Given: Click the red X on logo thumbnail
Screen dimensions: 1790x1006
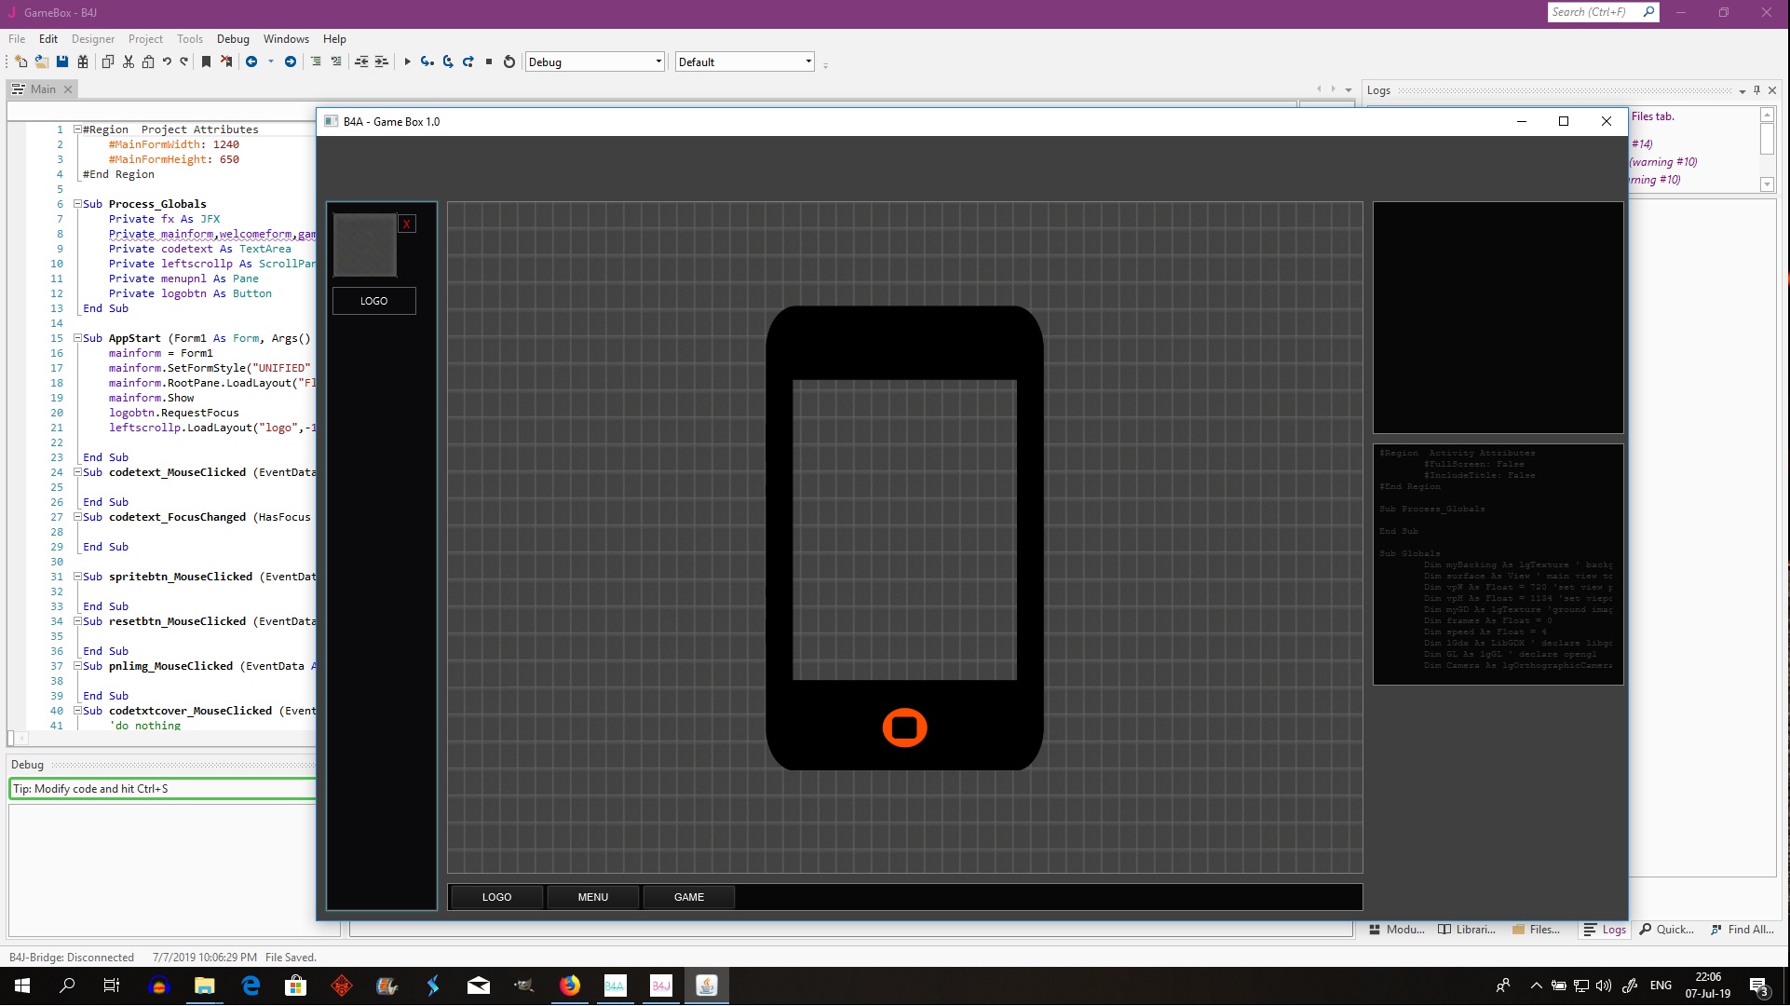Looking at the screenshot, I should point(407,224).
